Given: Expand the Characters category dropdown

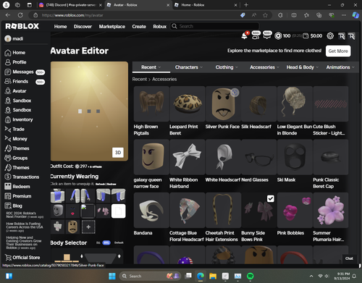Looking at the screenshot, I should pos(189,67).
